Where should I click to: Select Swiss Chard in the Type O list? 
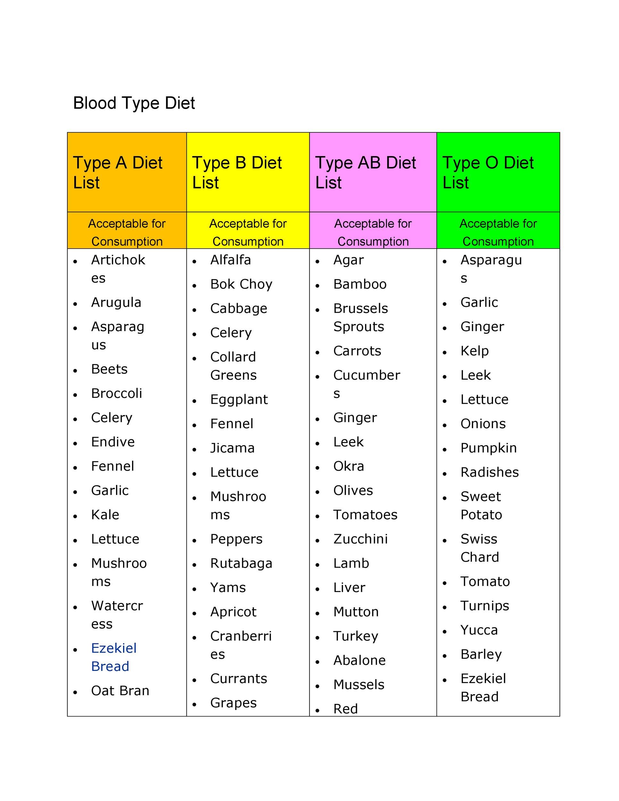pyautogui.click(x=479, y=548)
